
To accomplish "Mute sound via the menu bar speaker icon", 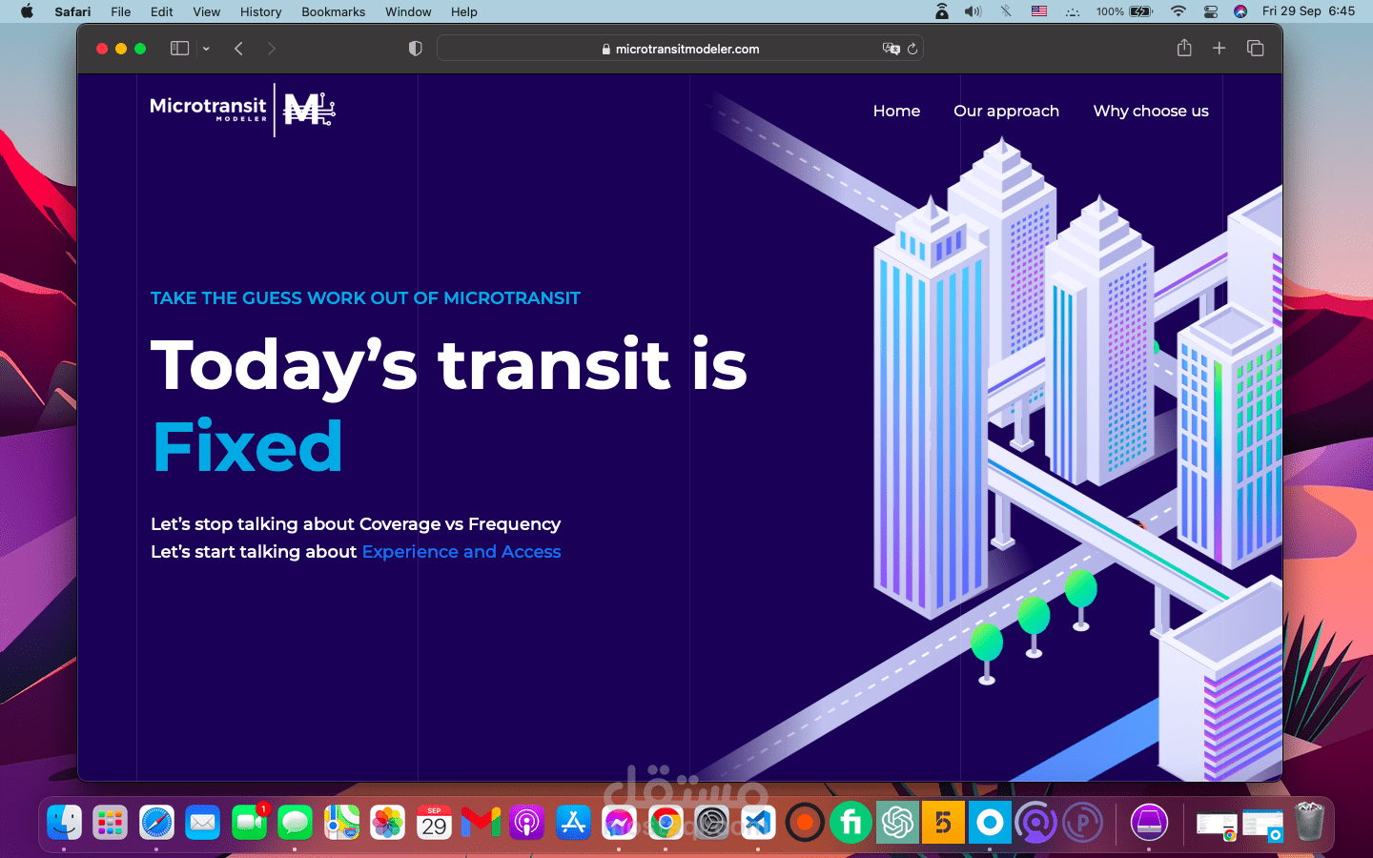I will [x=973, y=11].
